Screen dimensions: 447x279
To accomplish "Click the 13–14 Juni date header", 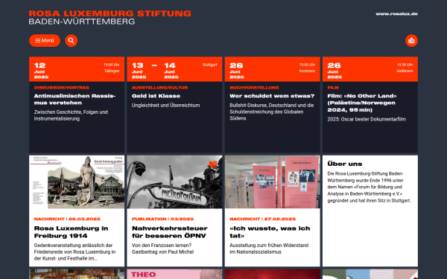I will (x=174, y=69).
